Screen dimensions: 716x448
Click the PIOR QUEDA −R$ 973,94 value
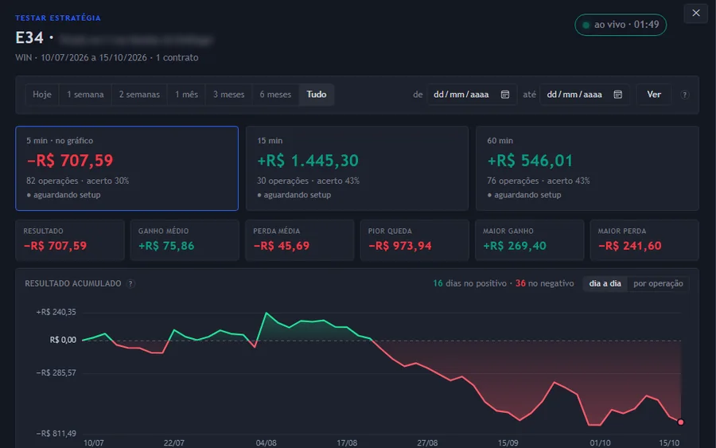click(399, 246)
